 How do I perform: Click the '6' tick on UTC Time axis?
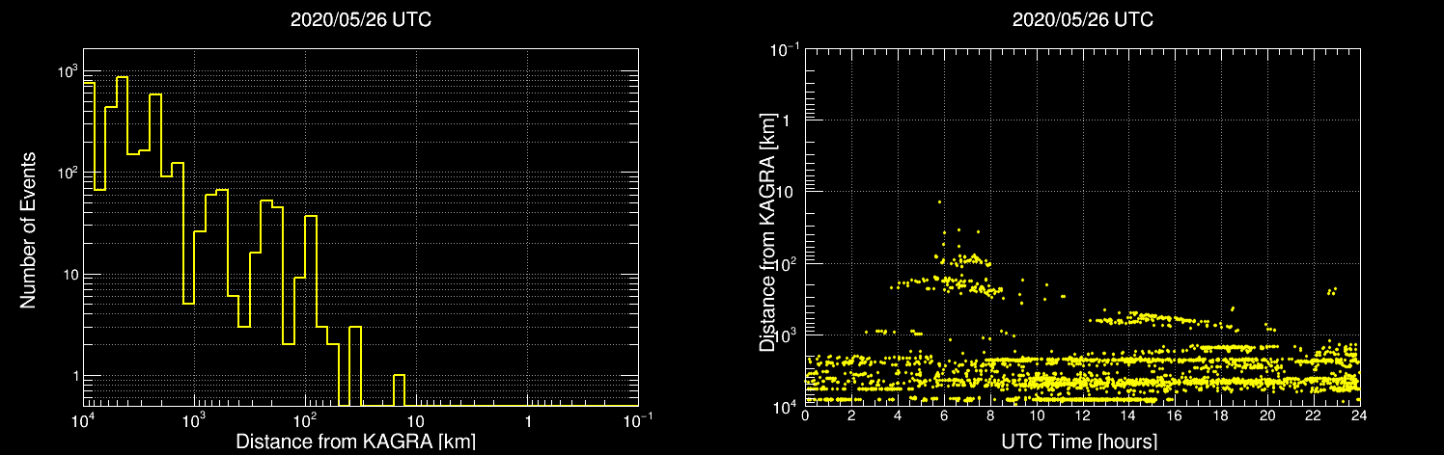click(944, 415)
